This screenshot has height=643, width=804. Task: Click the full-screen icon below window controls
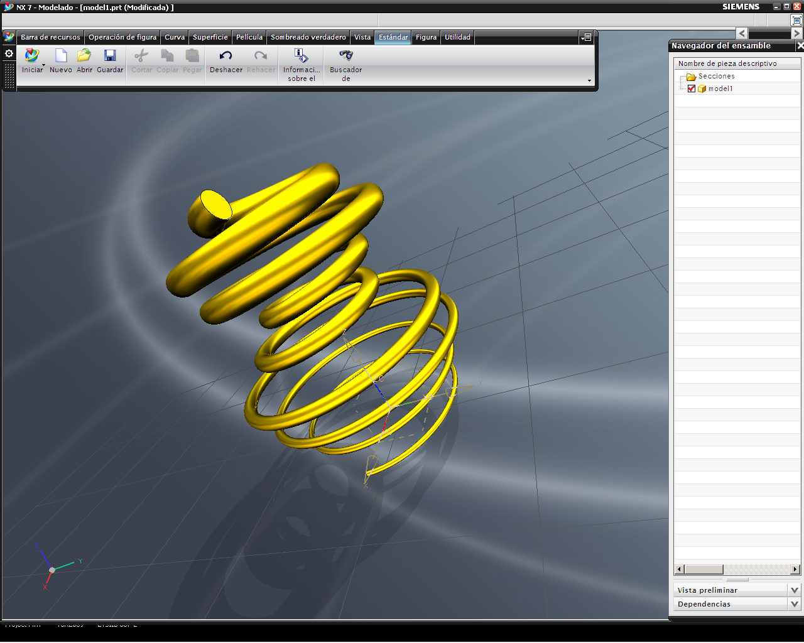[x=797, y=21]
